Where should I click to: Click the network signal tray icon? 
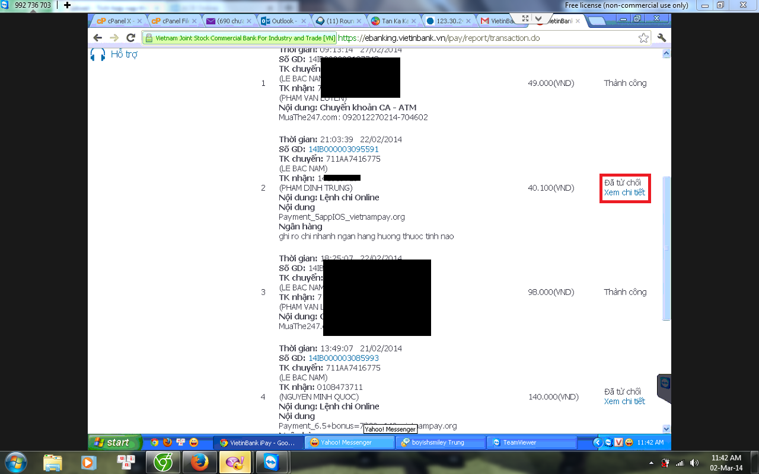pos(680,463)
